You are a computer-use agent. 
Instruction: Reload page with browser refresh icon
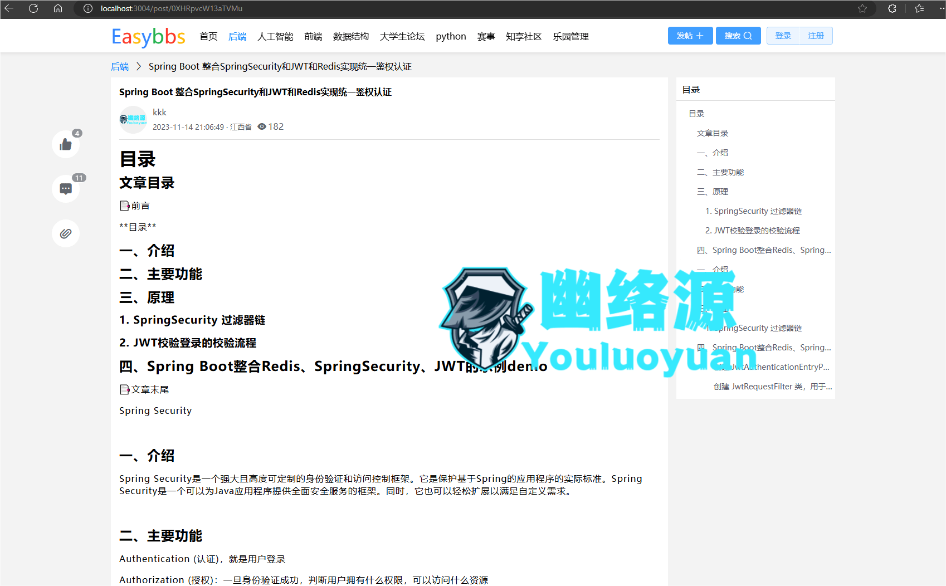point(33,8)
